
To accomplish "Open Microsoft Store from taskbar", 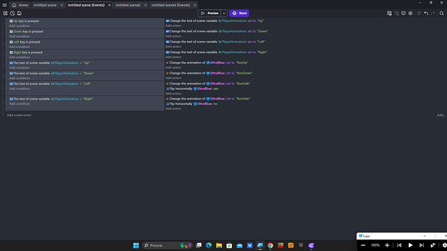I will pos(229,245).
